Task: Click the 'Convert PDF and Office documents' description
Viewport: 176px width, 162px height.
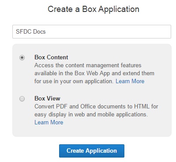Action: coord(96,110)
